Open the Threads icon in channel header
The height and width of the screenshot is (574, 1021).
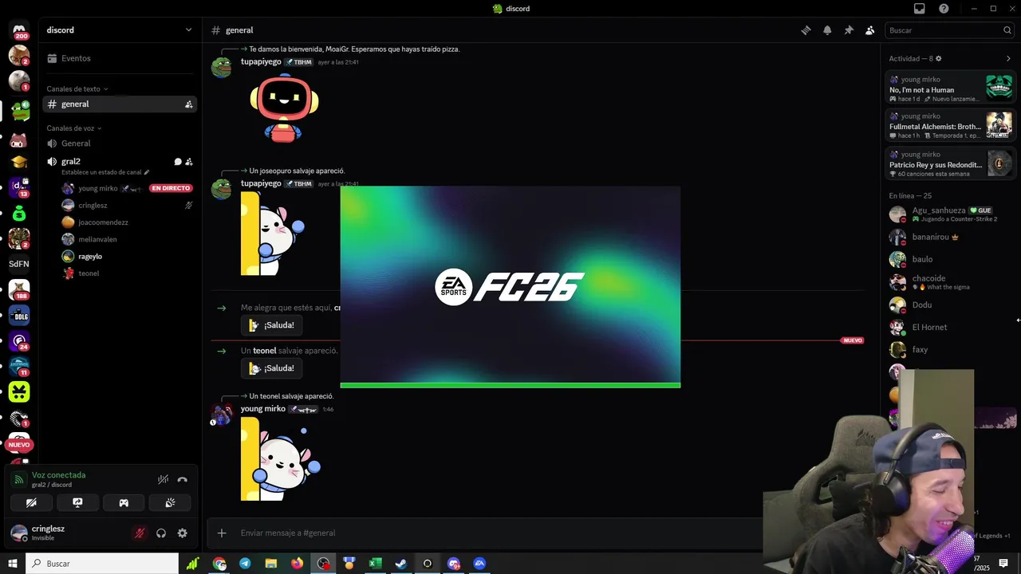[x=806, y=30]
